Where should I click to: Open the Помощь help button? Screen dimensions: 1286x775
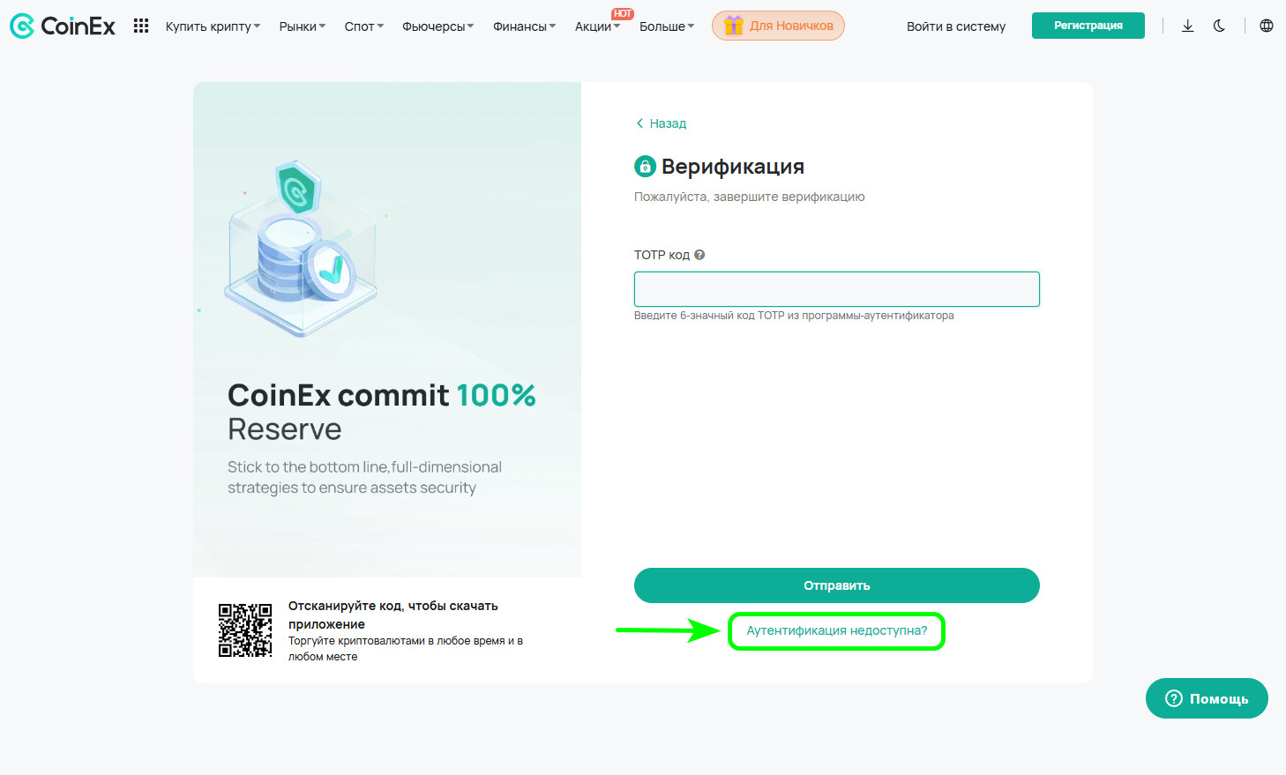(x=1207, y=698)
